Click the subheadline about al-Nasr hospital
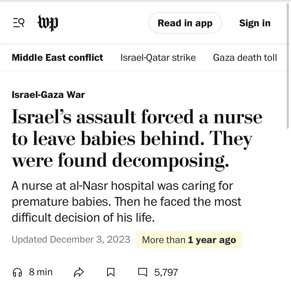 (126, 202)
